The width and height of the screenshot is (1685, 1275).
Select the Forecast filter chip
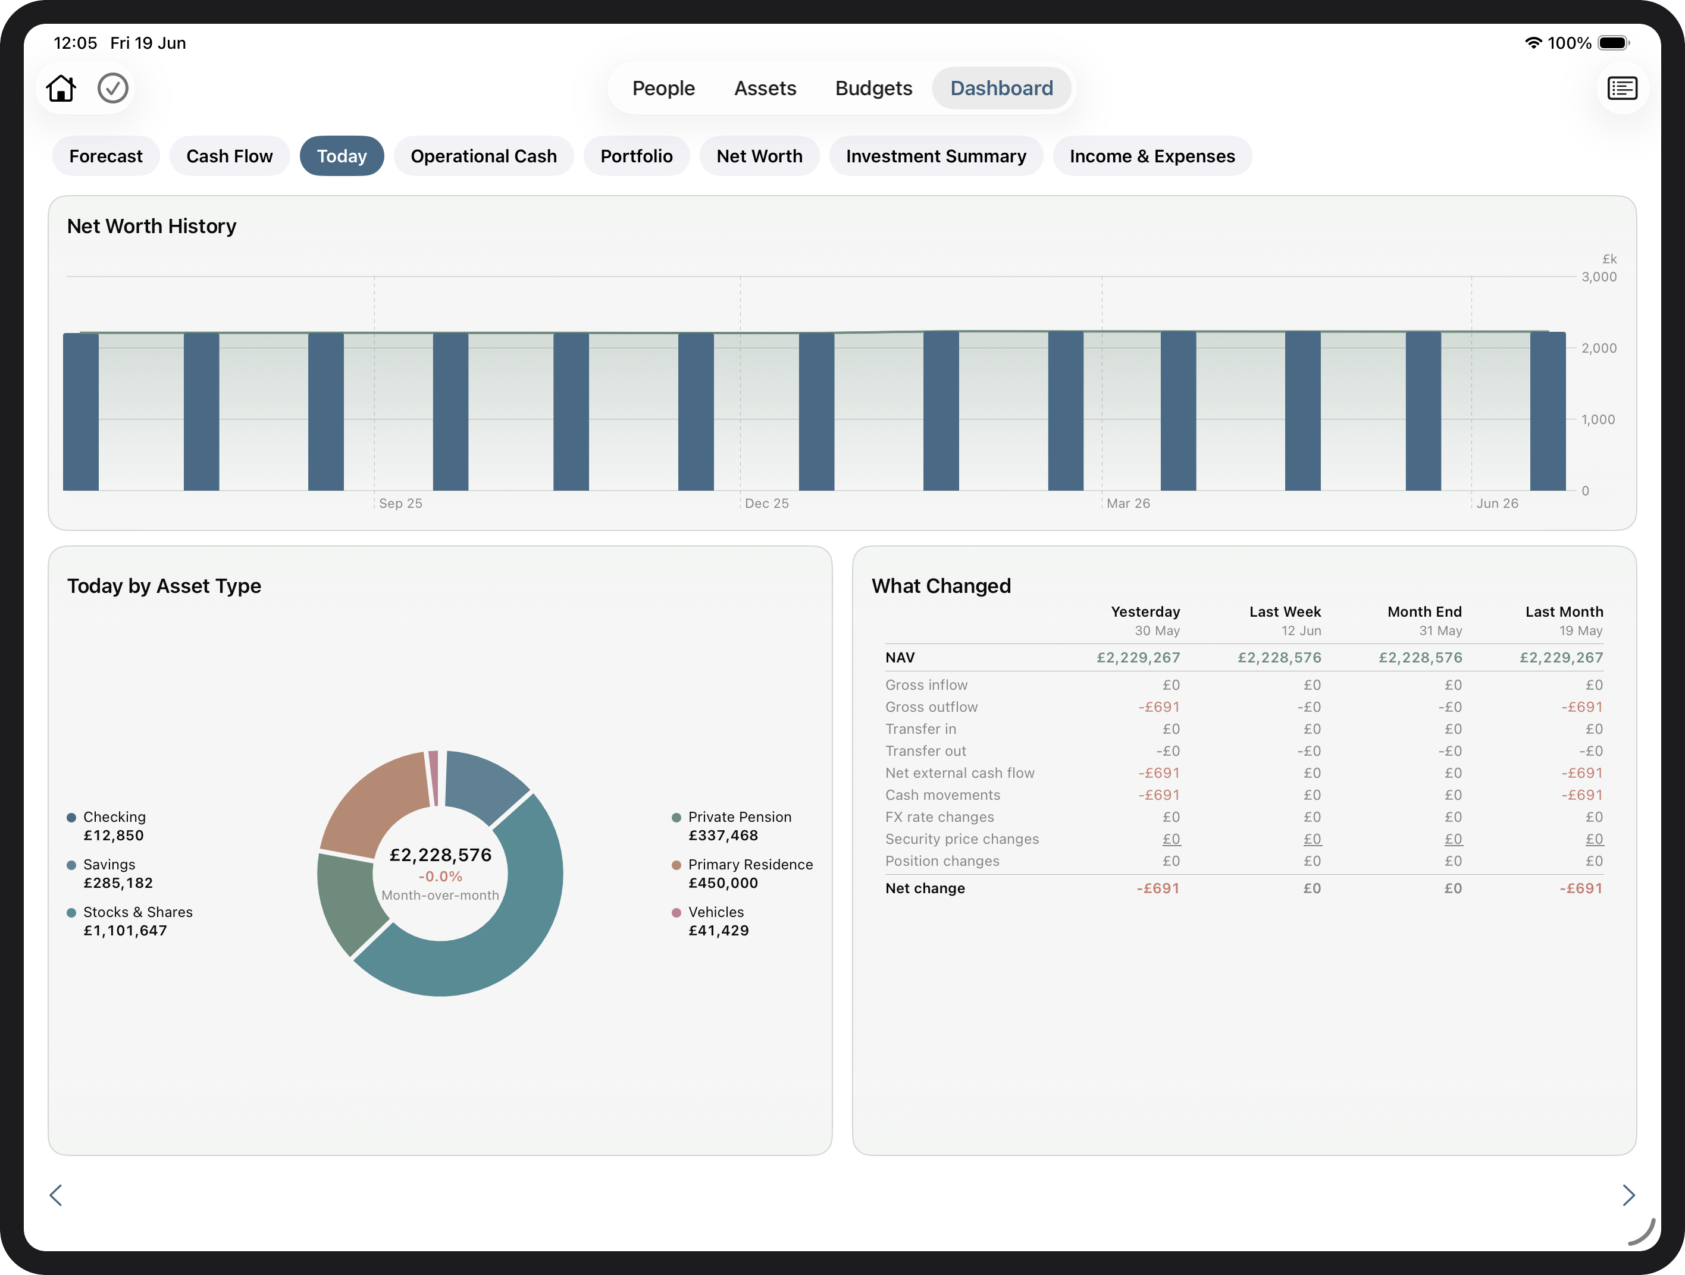point(106,156)
